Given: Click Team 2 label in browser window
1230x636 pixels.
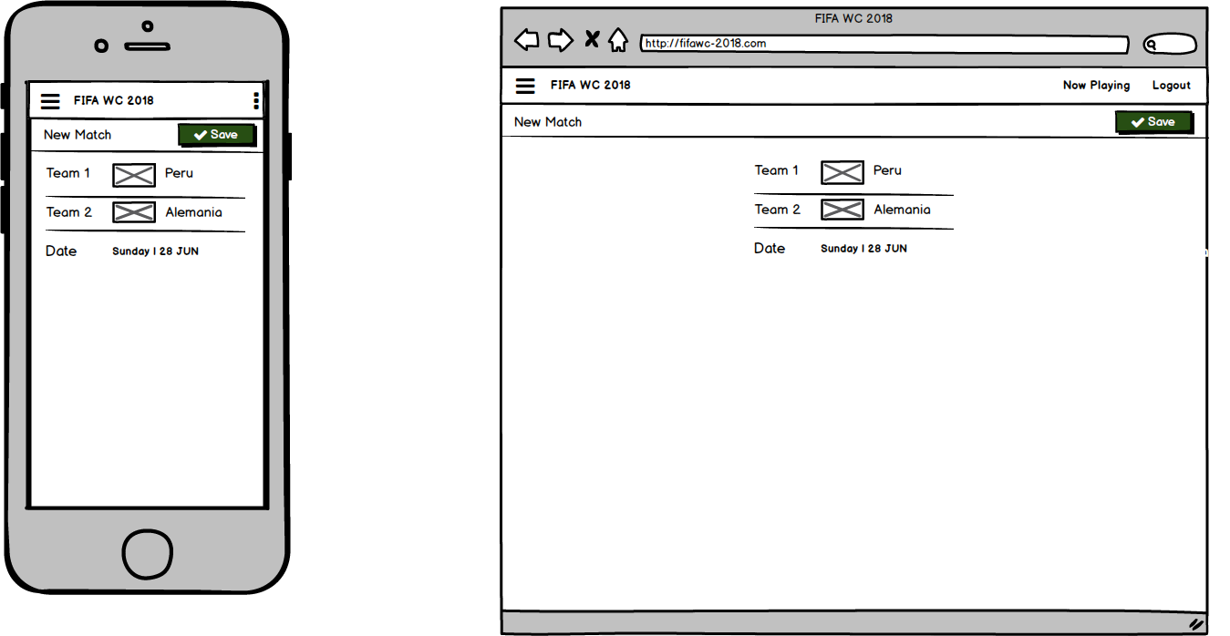Looking at the screenshot, I should [778, 210].
